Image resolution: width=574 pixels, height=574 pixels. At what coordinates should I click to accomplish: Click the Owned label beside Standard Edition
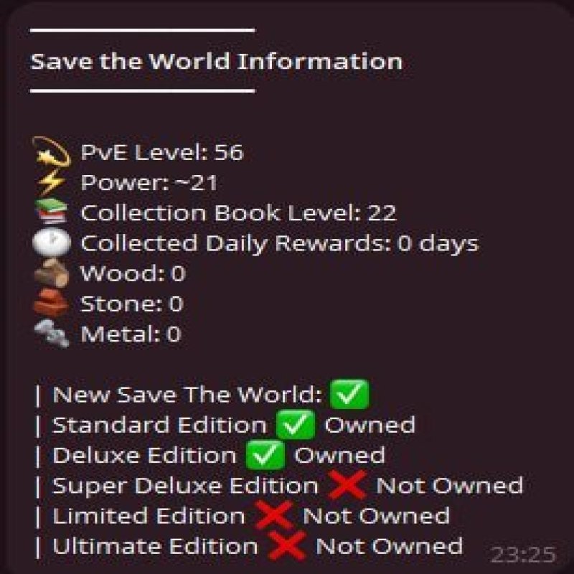click(x=370, y=425)
